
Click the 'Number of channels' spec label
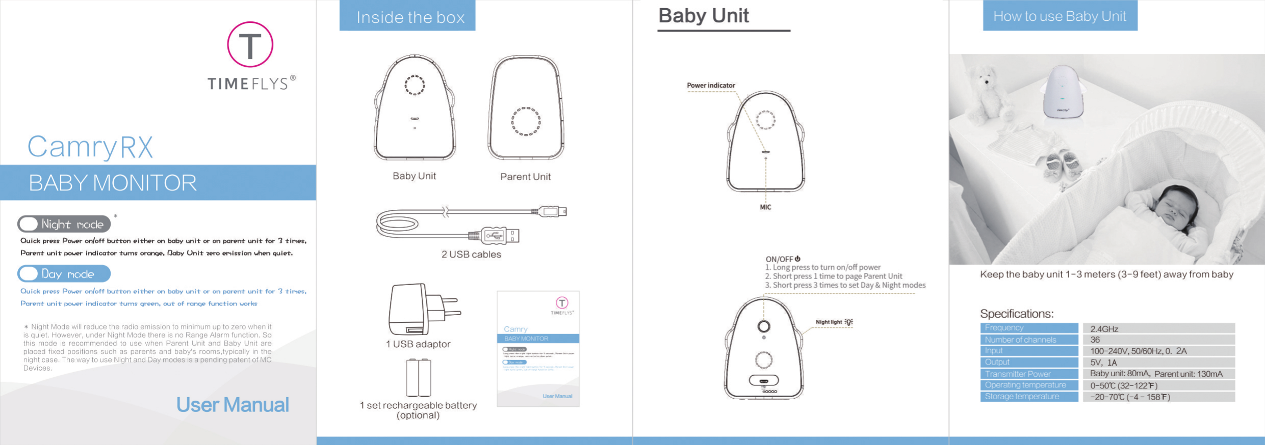(1029, 340)
